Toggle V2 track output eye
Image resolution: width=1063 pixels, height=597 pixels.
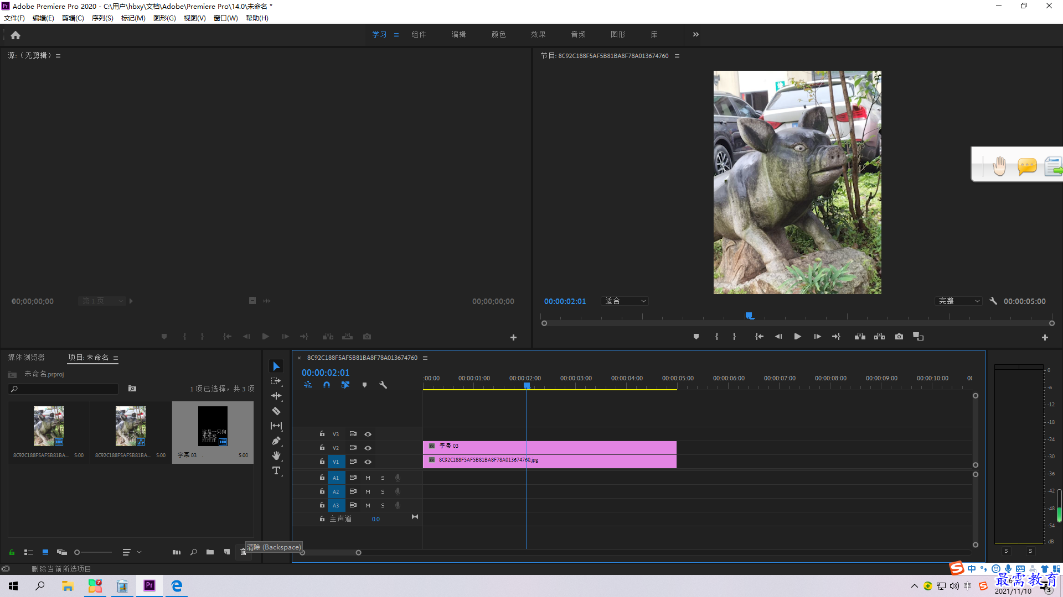[x=368, y=448]
